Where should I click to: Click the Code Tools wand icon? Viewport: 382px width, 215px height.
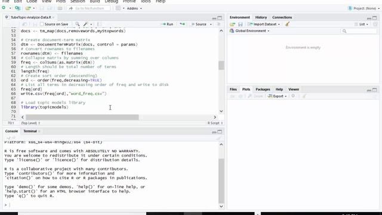click(85, 24)
